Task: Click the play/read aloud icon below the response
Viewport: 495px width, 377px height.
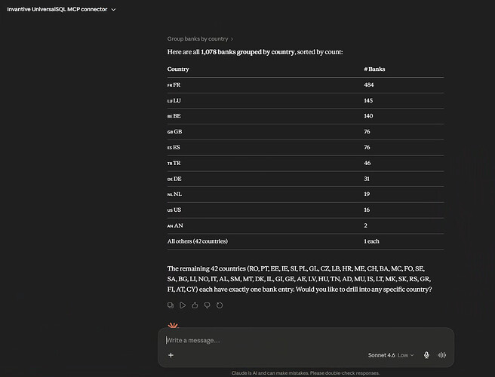Action: pyautogui.click(x=183, y=305)
